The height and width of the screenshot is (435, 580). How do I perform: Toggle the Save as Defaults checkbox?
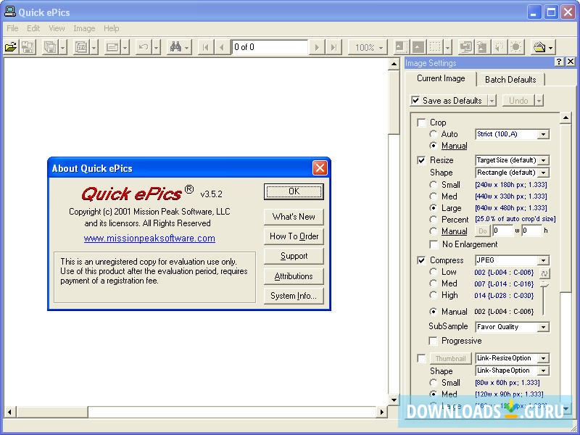(x=415, y=100)
